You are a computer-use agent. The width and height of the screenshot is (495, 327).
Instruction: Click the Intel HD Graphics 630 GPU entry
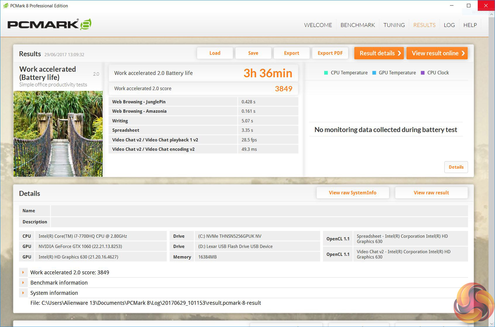tap(101, 257)
